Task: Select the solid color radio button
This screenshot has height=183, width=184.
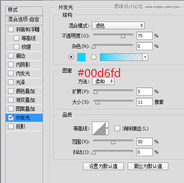Action: point(71,57)
